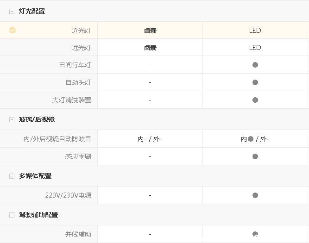Collapse the 玻璃/后视镜 section
The height and width of the screenshot is (243, 309).
click(12, 119)
